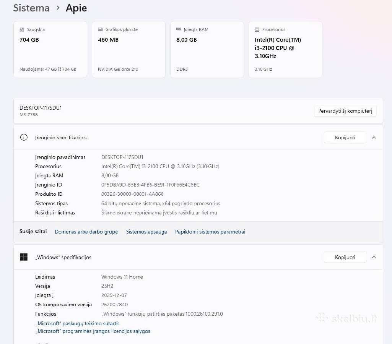Click Leidimas value Windows 11 Home
The image size is (392, 344).
pyautogui.click(x=122, y=277)
